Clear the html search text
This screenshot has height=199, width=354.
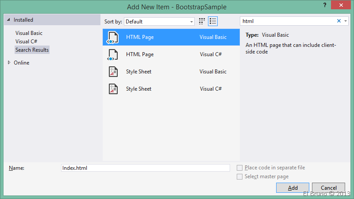click(x=339, y=21)
